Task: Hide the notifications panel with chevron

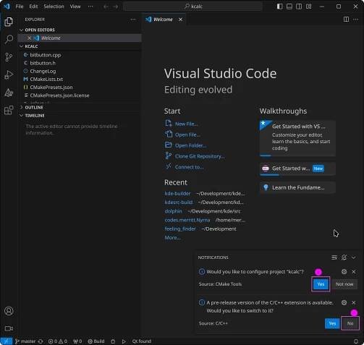Action: click(x=354, y=257)
